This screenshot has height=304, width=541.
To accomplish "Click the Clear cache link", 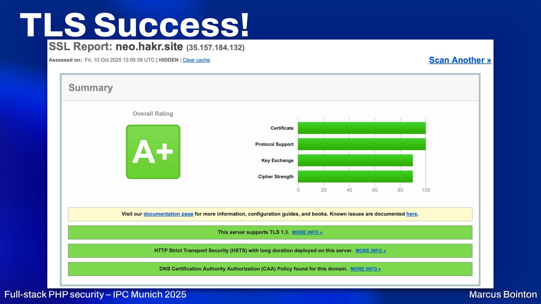I will [x=196, y=60].
